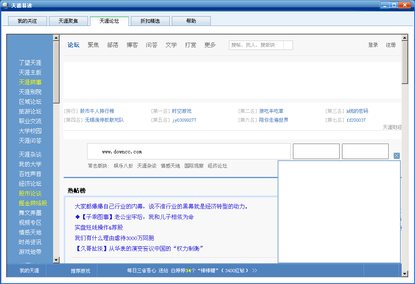Open the 折扣精选 tab
Screen dimensions: 415x284
[150, 21]
